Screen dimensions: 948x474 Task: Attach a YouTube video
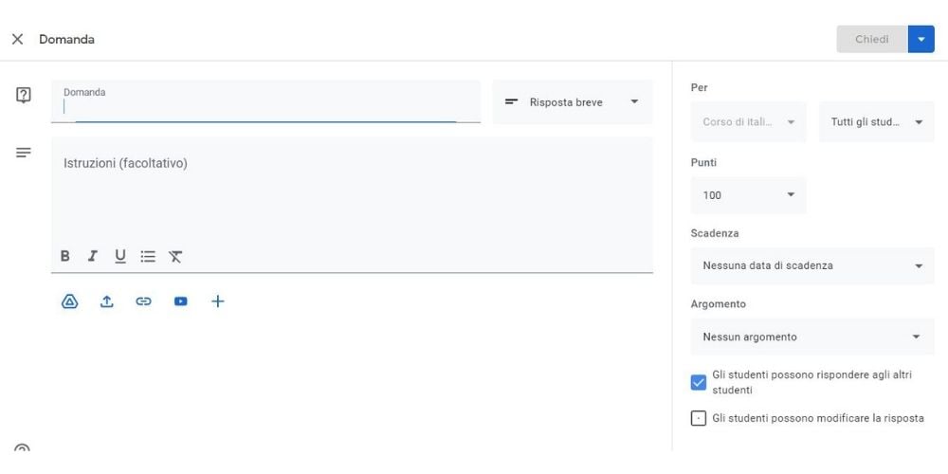181,301
